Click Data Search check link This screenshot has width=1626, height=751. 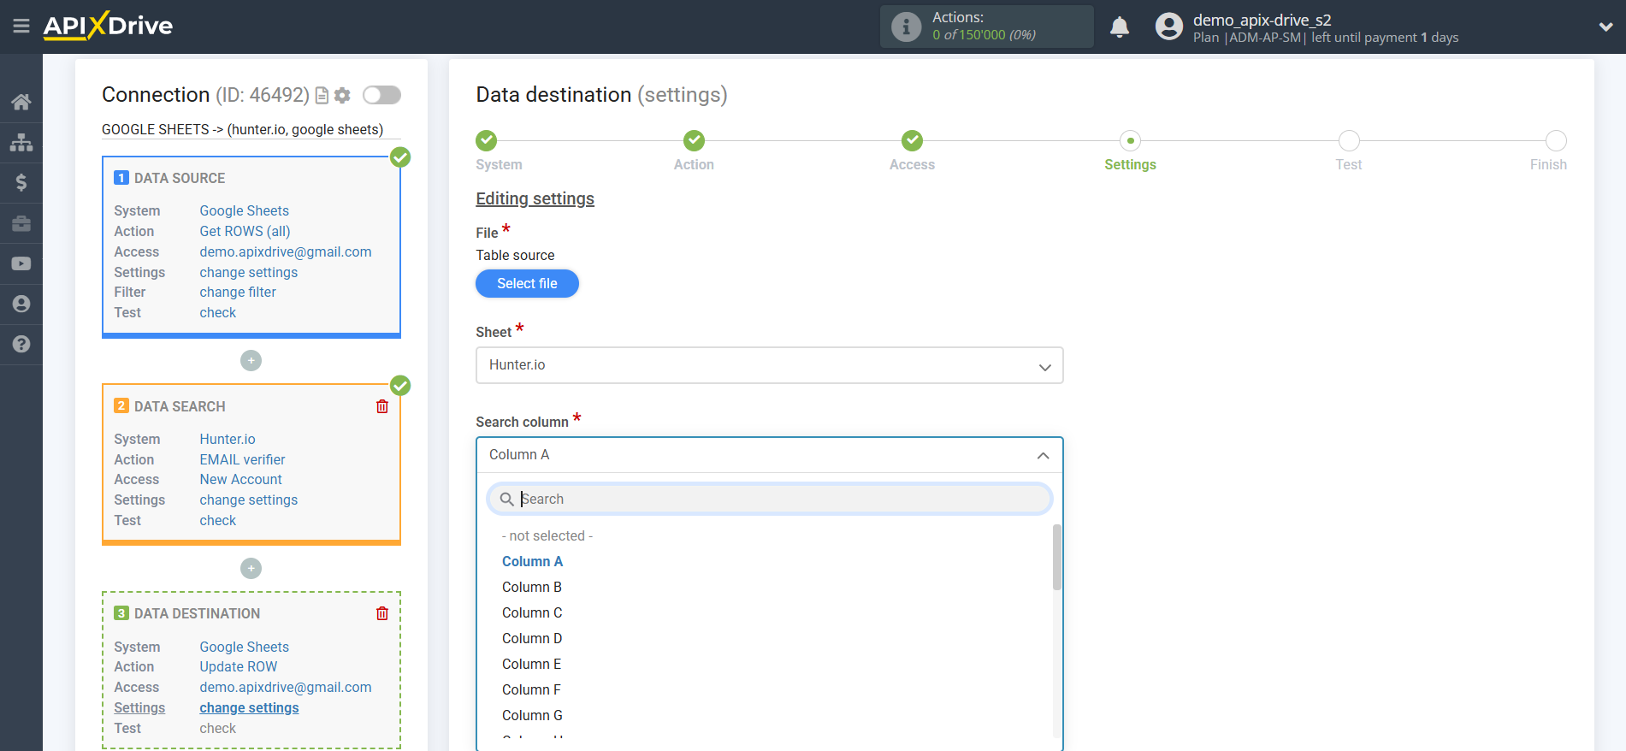click(217, 520)
